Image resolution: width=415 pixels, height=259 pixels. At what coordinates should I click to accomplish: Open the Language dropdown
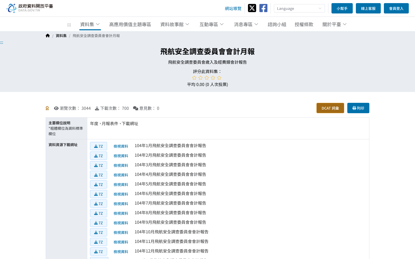point(299,8)
